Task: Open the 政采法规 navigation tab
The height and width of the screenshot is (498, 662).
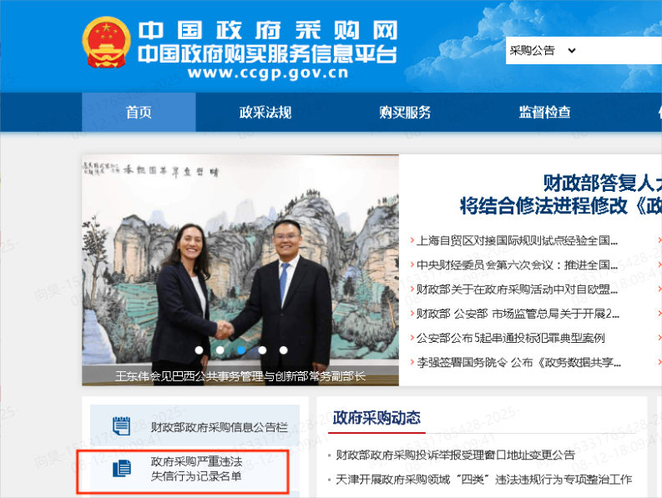Action: [265, 113]
